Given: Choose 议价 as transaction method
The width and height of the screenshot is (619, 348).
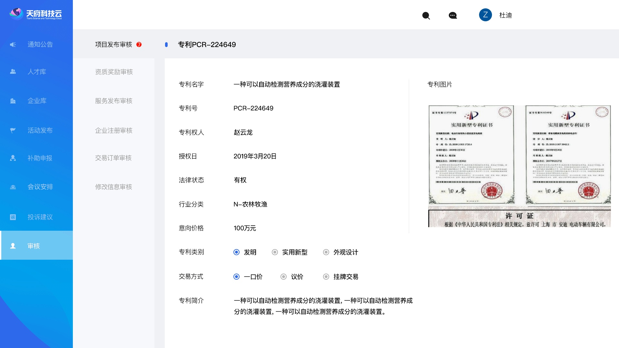Looking at the screenshot, I should [283, 277].
